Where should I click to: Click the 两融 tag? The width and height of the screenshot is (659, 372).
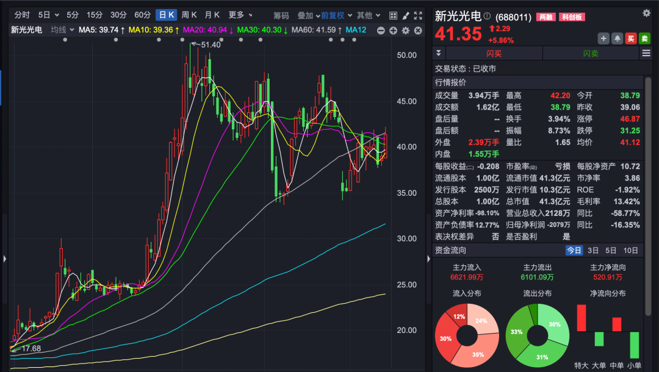pyautogui.click(x=546, y=17)
